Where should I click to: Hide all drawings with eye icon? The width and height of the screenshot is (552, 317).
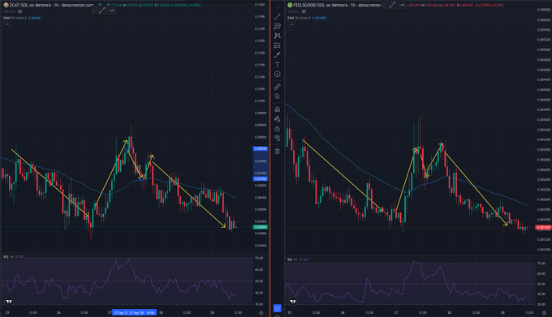coord(278,138)
